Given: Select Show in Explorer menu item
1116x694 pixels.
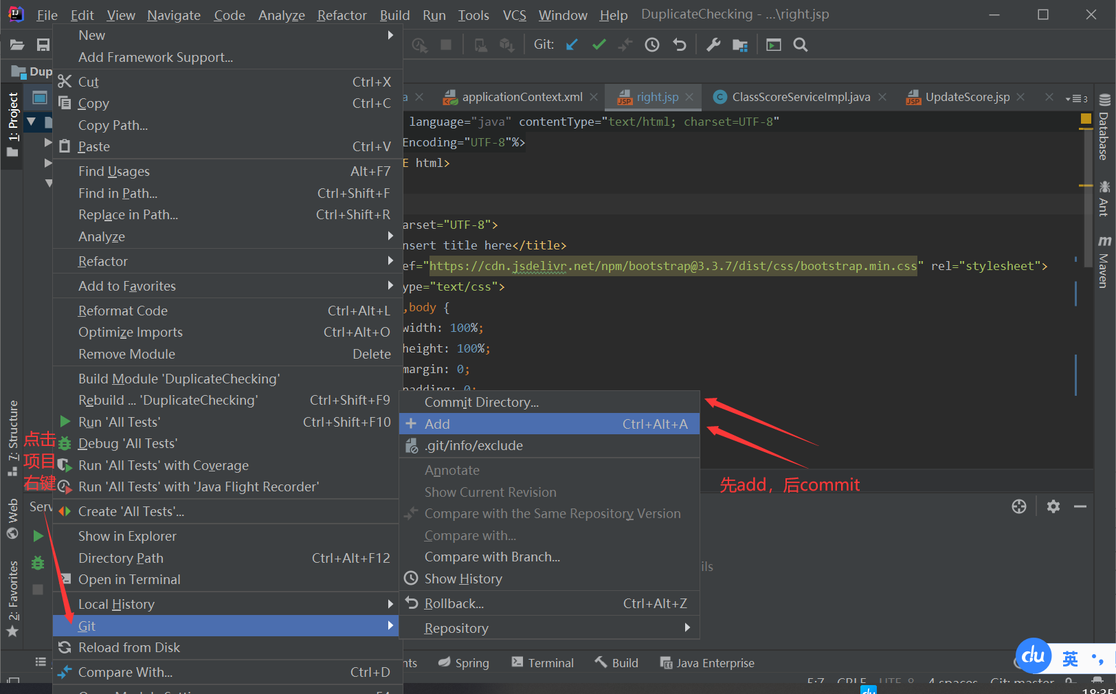Looking at the screenshot, I should (x=226, y=536).
